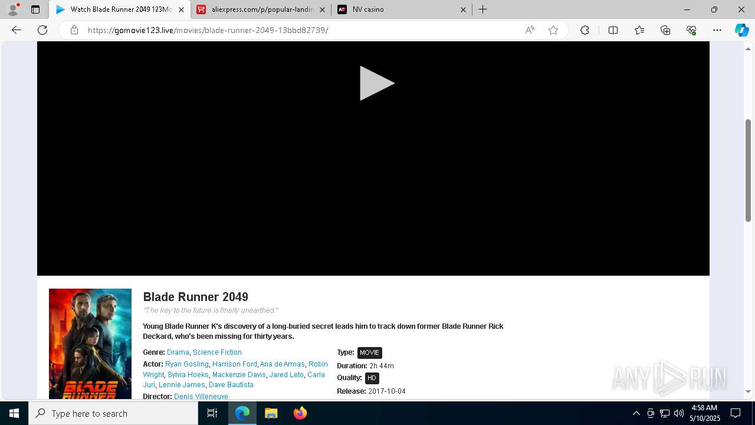Open a new browser tab
Screen dimensions: 755x425
482,9
